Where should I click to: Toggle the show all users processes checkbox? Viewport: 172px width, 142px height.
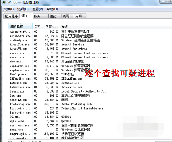tap(10, 142)
